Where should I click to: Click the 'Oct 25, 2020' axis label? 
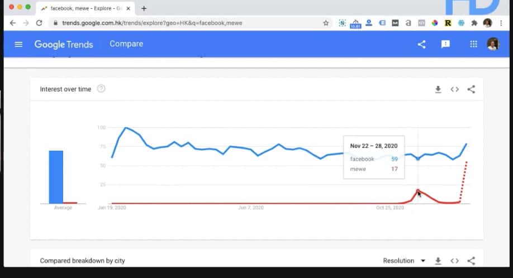[x=390, y=208]
